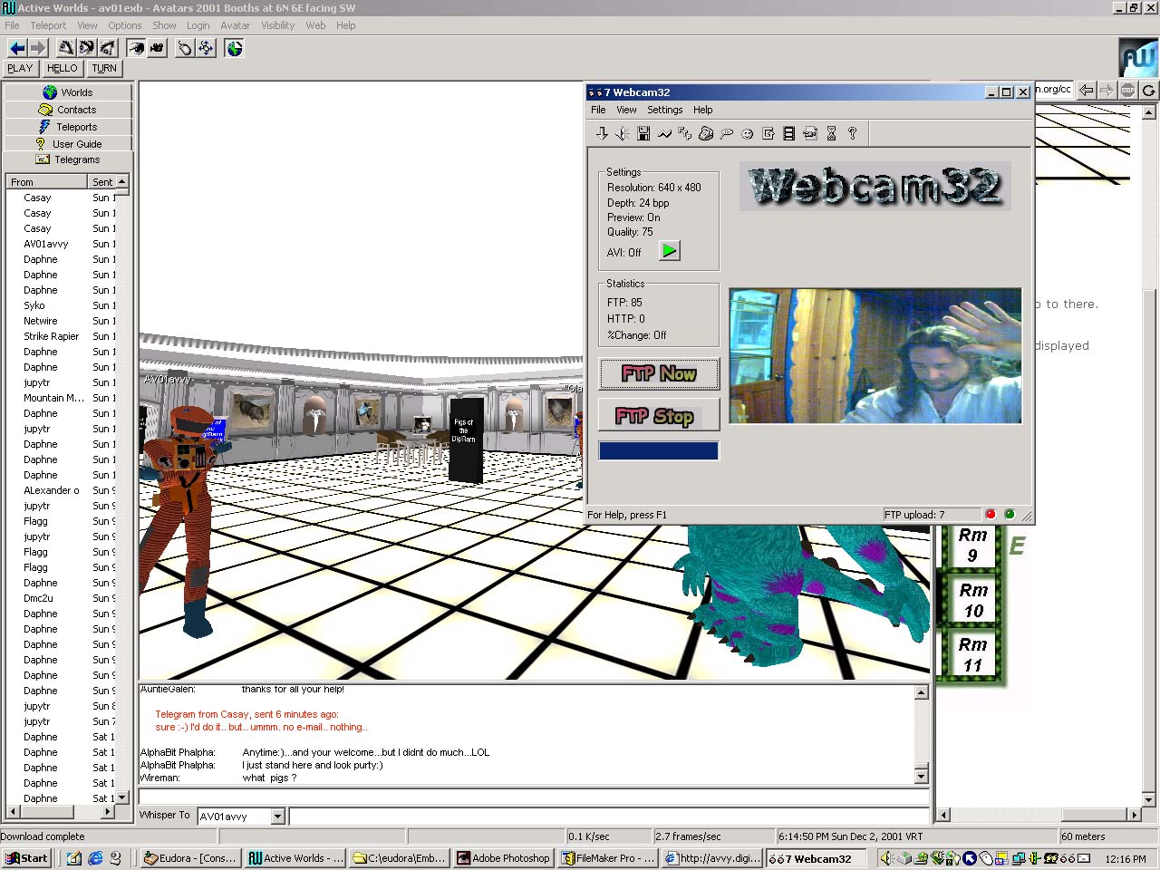Open the Telegrams panel
The width and height of the screenshot is (1160, 870).
click(x=68, y=159)
